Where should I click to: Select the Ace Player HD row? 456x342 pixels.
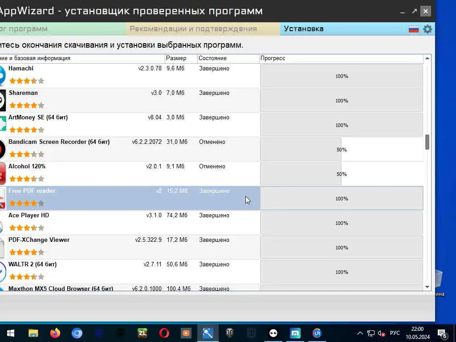(x=212, y=223)
